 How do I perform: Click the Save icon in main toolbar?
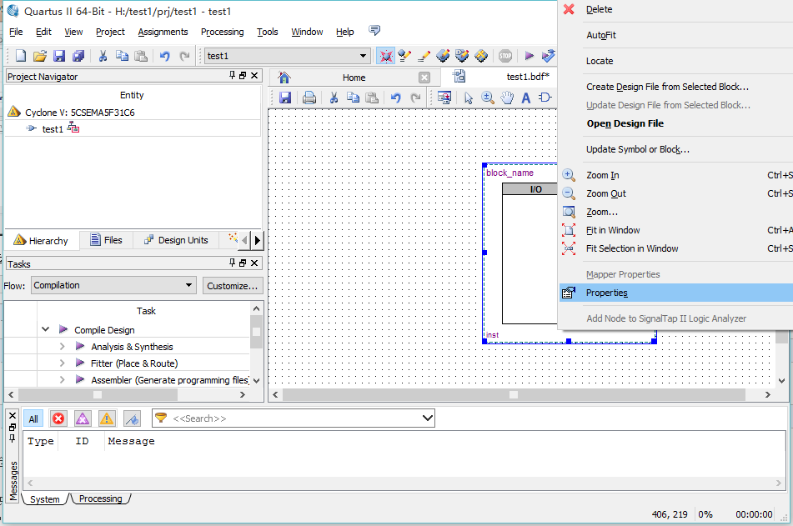(x=59, y=56)
